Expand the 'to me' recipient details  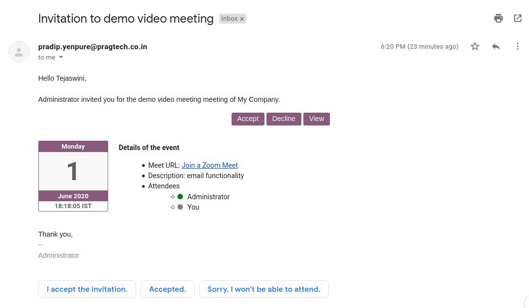point(61,58)
